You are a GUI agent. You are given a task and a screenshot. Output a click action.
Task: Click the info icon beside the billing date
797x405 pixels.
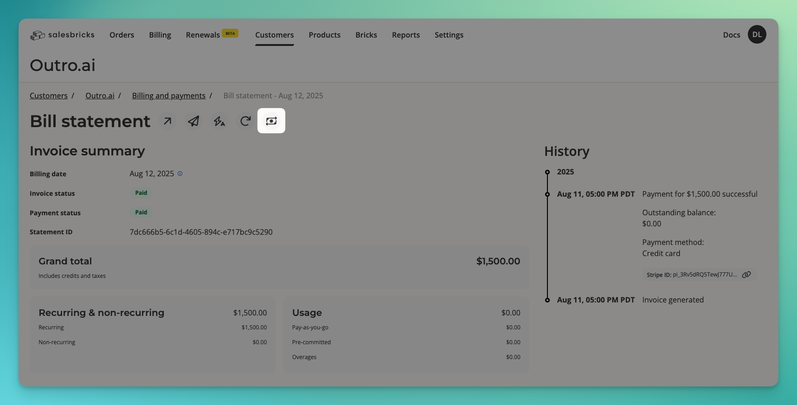tap(180, 174)
